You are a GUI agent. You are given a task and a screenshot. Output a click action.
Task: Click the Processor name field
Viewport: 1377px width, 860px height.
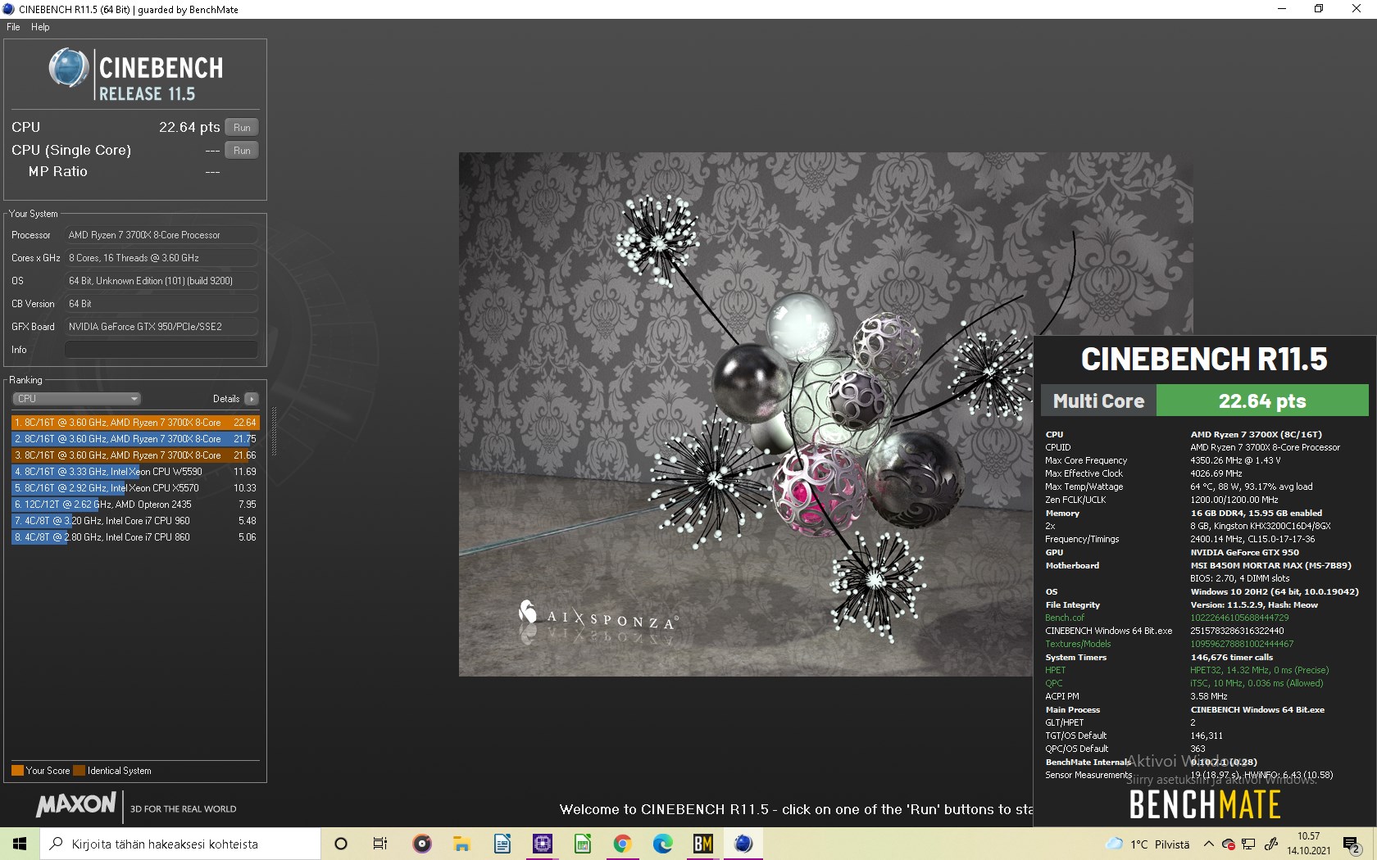point(161,235)
